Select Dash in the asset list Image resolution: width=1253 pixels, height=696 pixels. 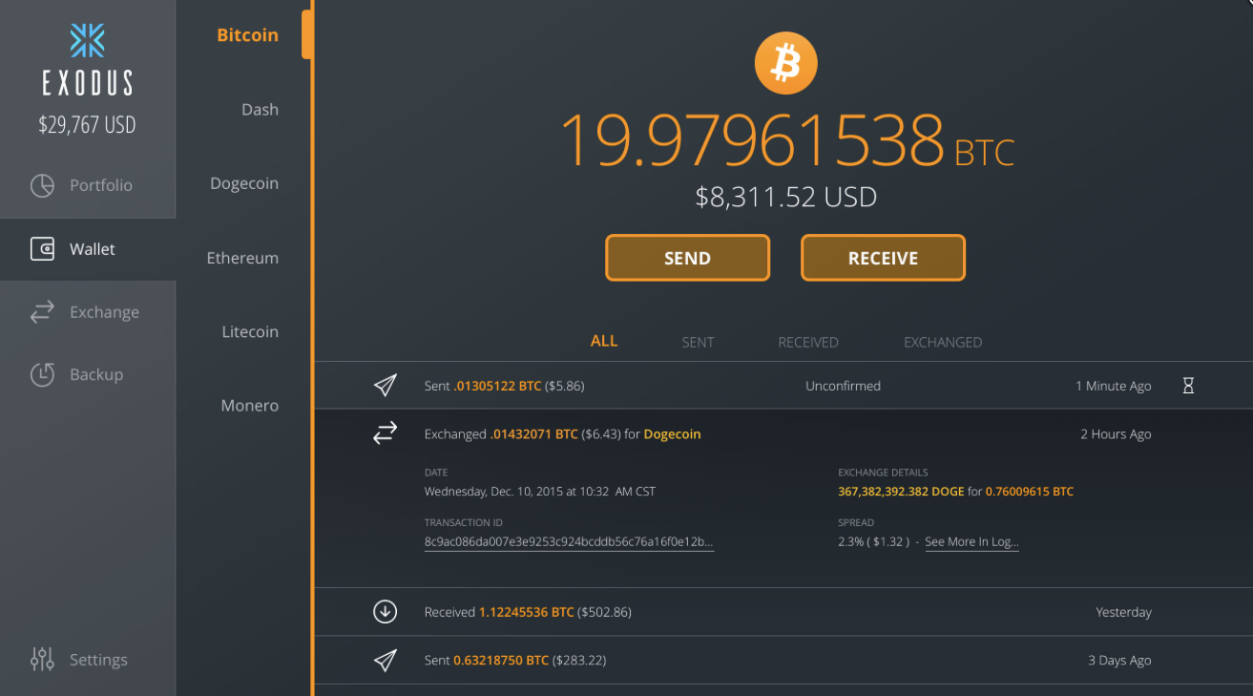(260, 110)
